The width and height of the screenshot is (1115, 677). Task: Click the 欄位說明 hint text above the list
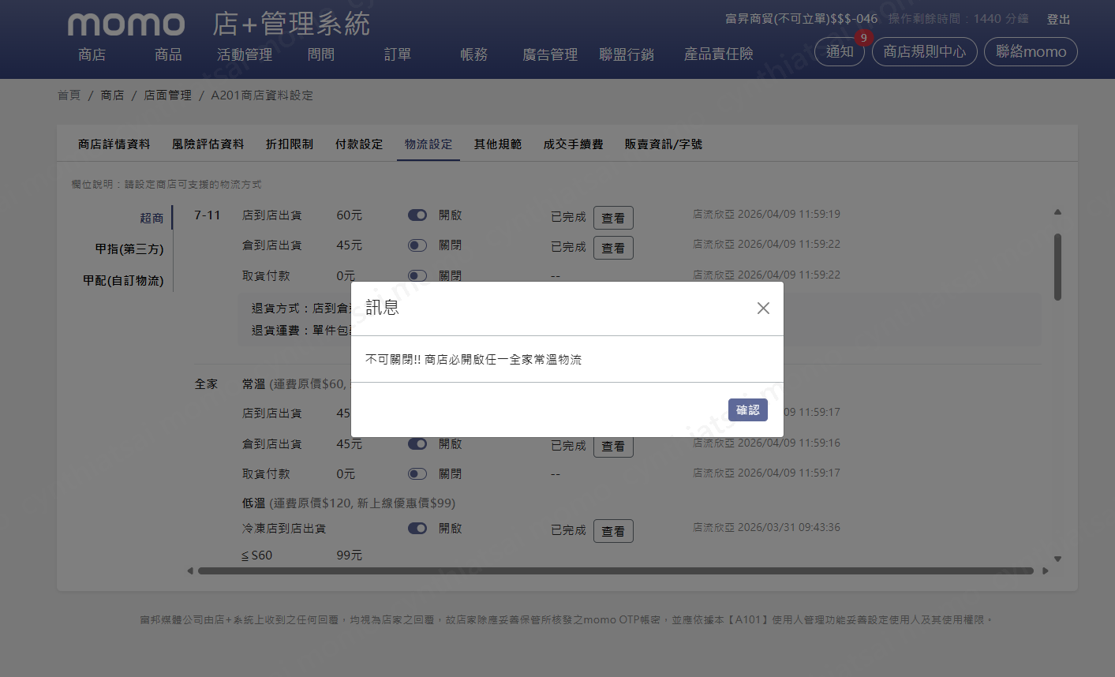[167, 185]
